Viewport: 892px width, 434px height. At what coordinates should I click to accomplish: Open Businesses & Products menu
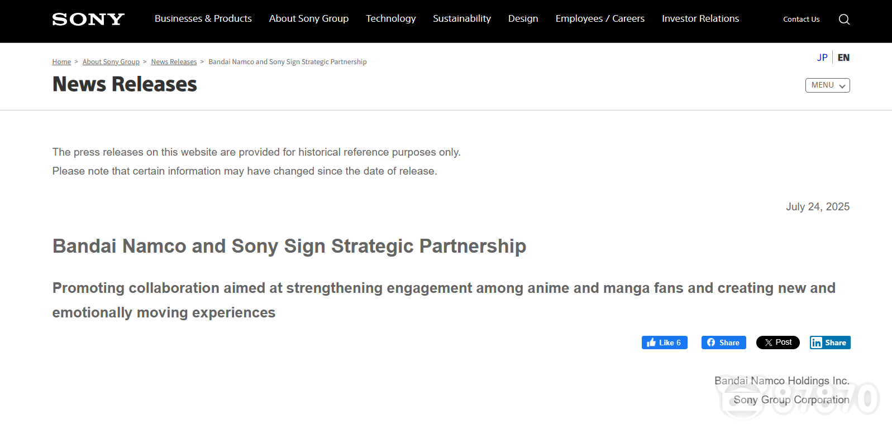[x=203, y=19]
